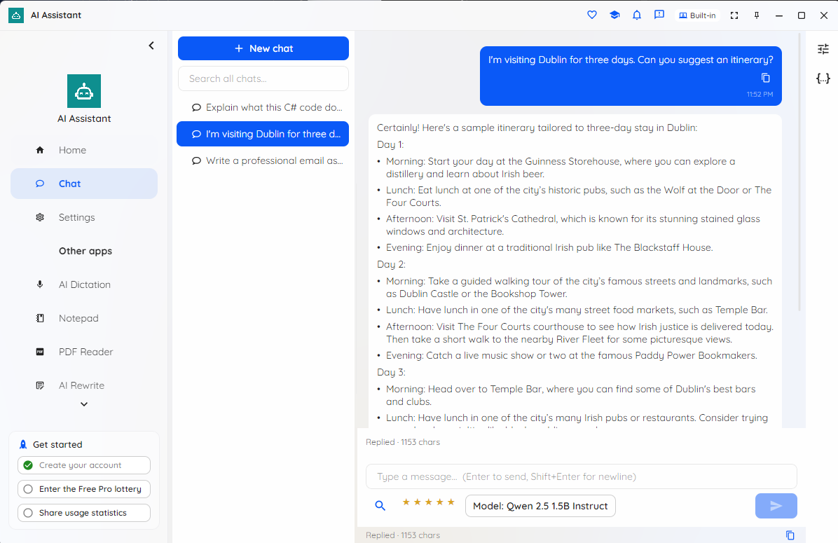Click the heart favorite icon in title bar
Screen dimensions: 838x543
pos(591,15)
